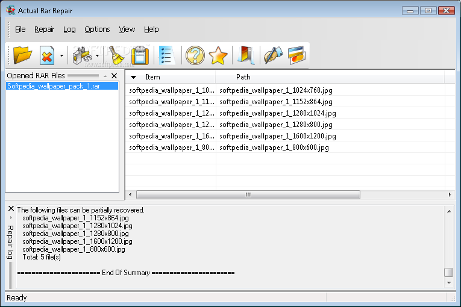Click the broom clear log icon
461x307 pixels.
tap(116, 55)
